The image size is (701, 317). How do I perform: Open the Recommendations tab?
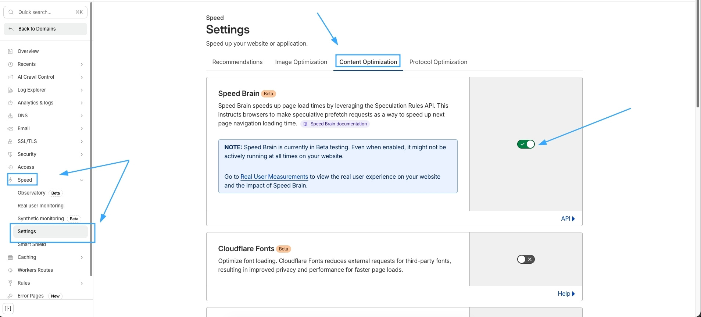pyautogui.click(x=237, y=62)
